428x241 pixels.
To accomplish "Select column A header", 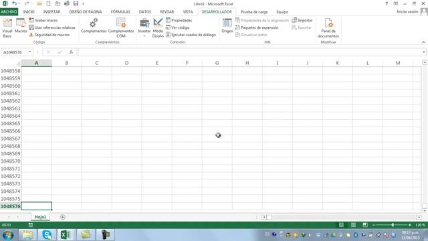I will [x=36, y=63].
